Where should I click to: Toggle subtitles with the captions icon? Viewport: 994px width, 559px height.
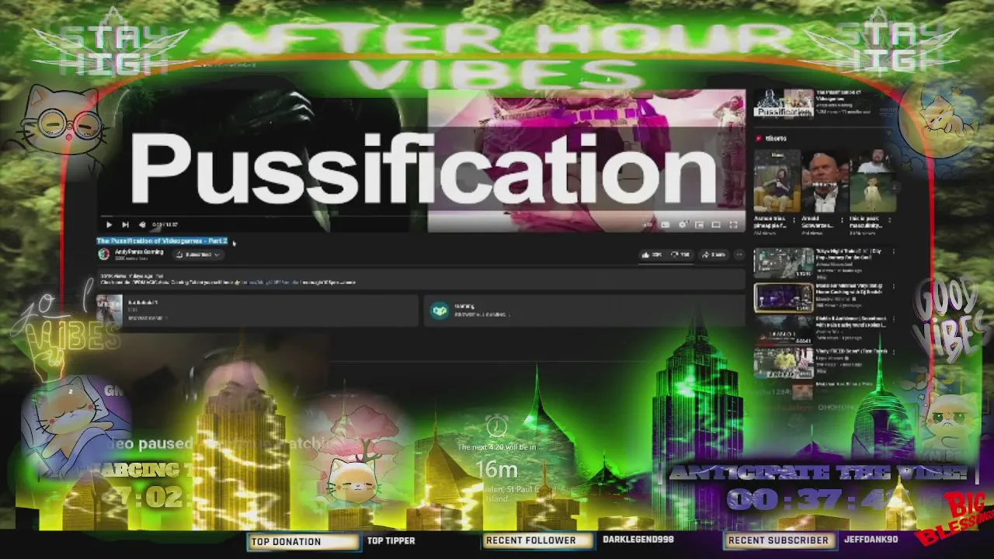[x=666, y=225]
